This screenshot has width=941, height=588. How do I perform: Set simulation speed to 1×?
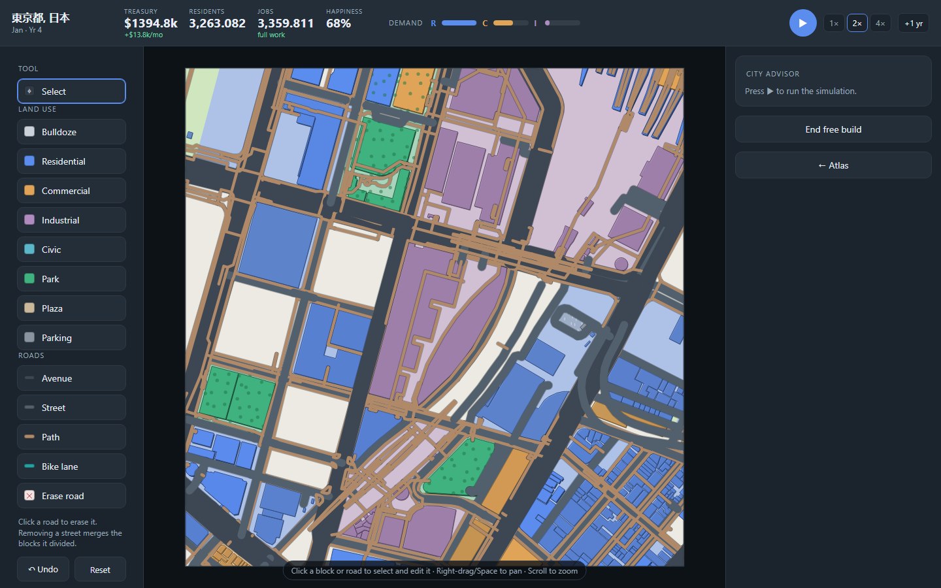click(x=834, y=23)
